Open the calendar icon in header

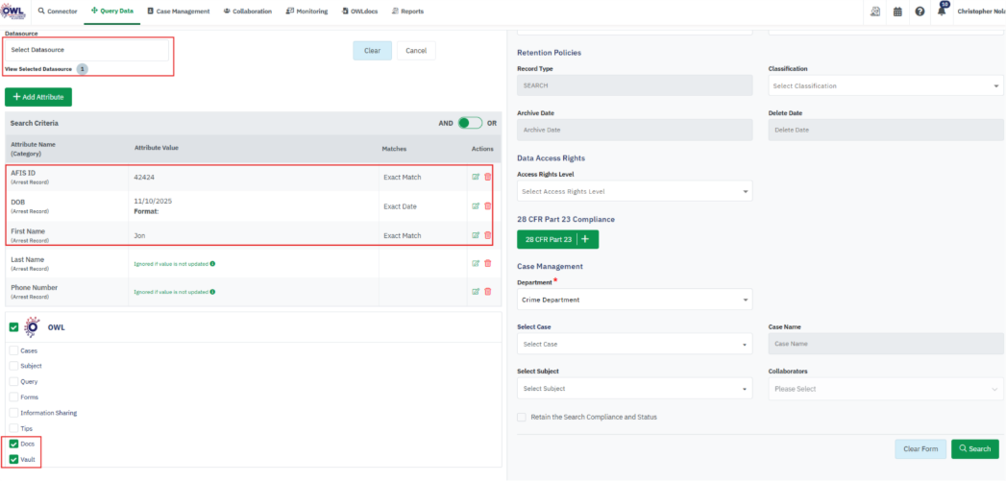[897, 12]
